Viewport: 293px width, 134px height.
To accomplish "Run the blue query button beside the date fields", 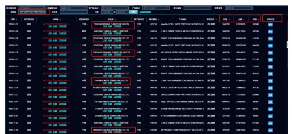I will [133, 12].
